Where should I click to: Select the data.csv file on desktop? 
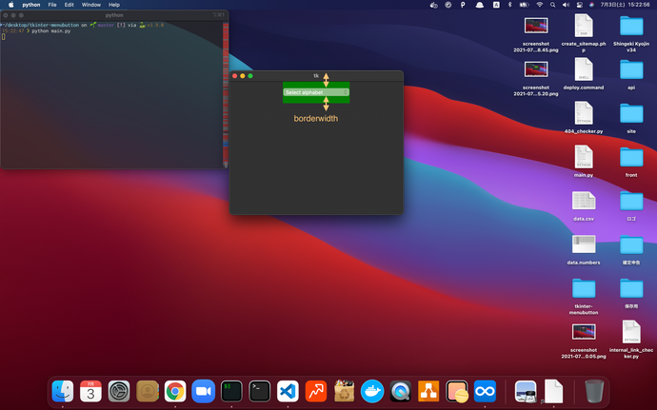[x=584, y=205]
